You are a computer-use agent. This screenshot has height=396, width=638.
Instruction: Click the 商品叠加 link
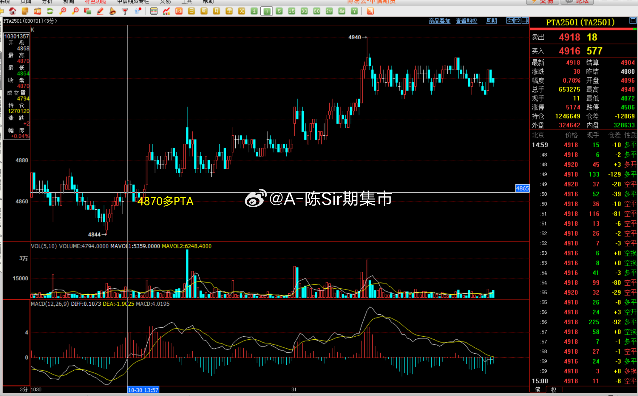(x=440, y=21)
